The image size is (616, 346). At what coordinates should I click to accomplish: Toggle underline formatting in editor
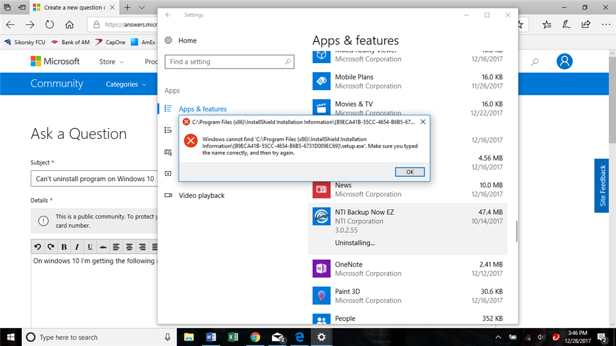point(90,247)
